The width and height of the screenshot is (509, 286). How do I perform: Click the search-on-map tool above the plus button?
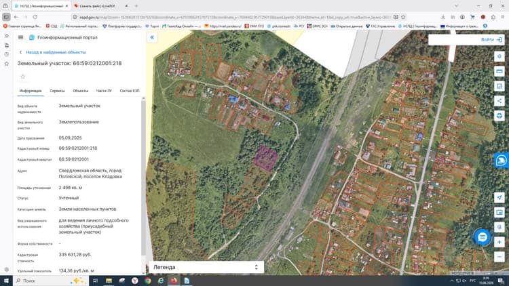[499, 227]
